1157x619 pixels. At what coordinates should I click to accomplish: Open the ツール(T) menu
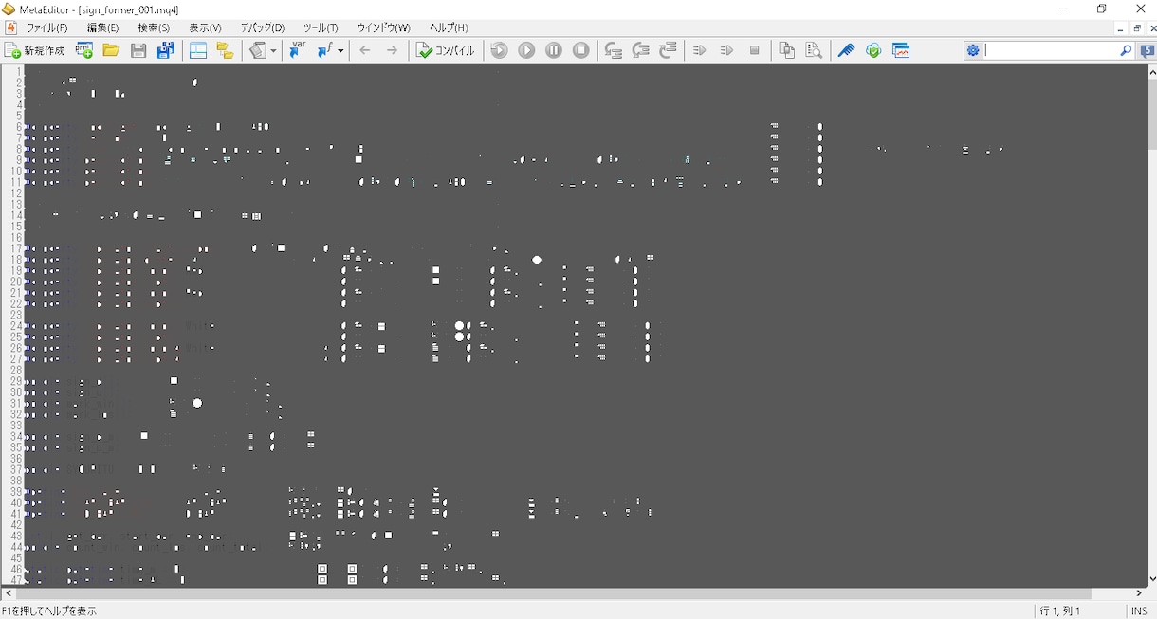tap(321, 27)
